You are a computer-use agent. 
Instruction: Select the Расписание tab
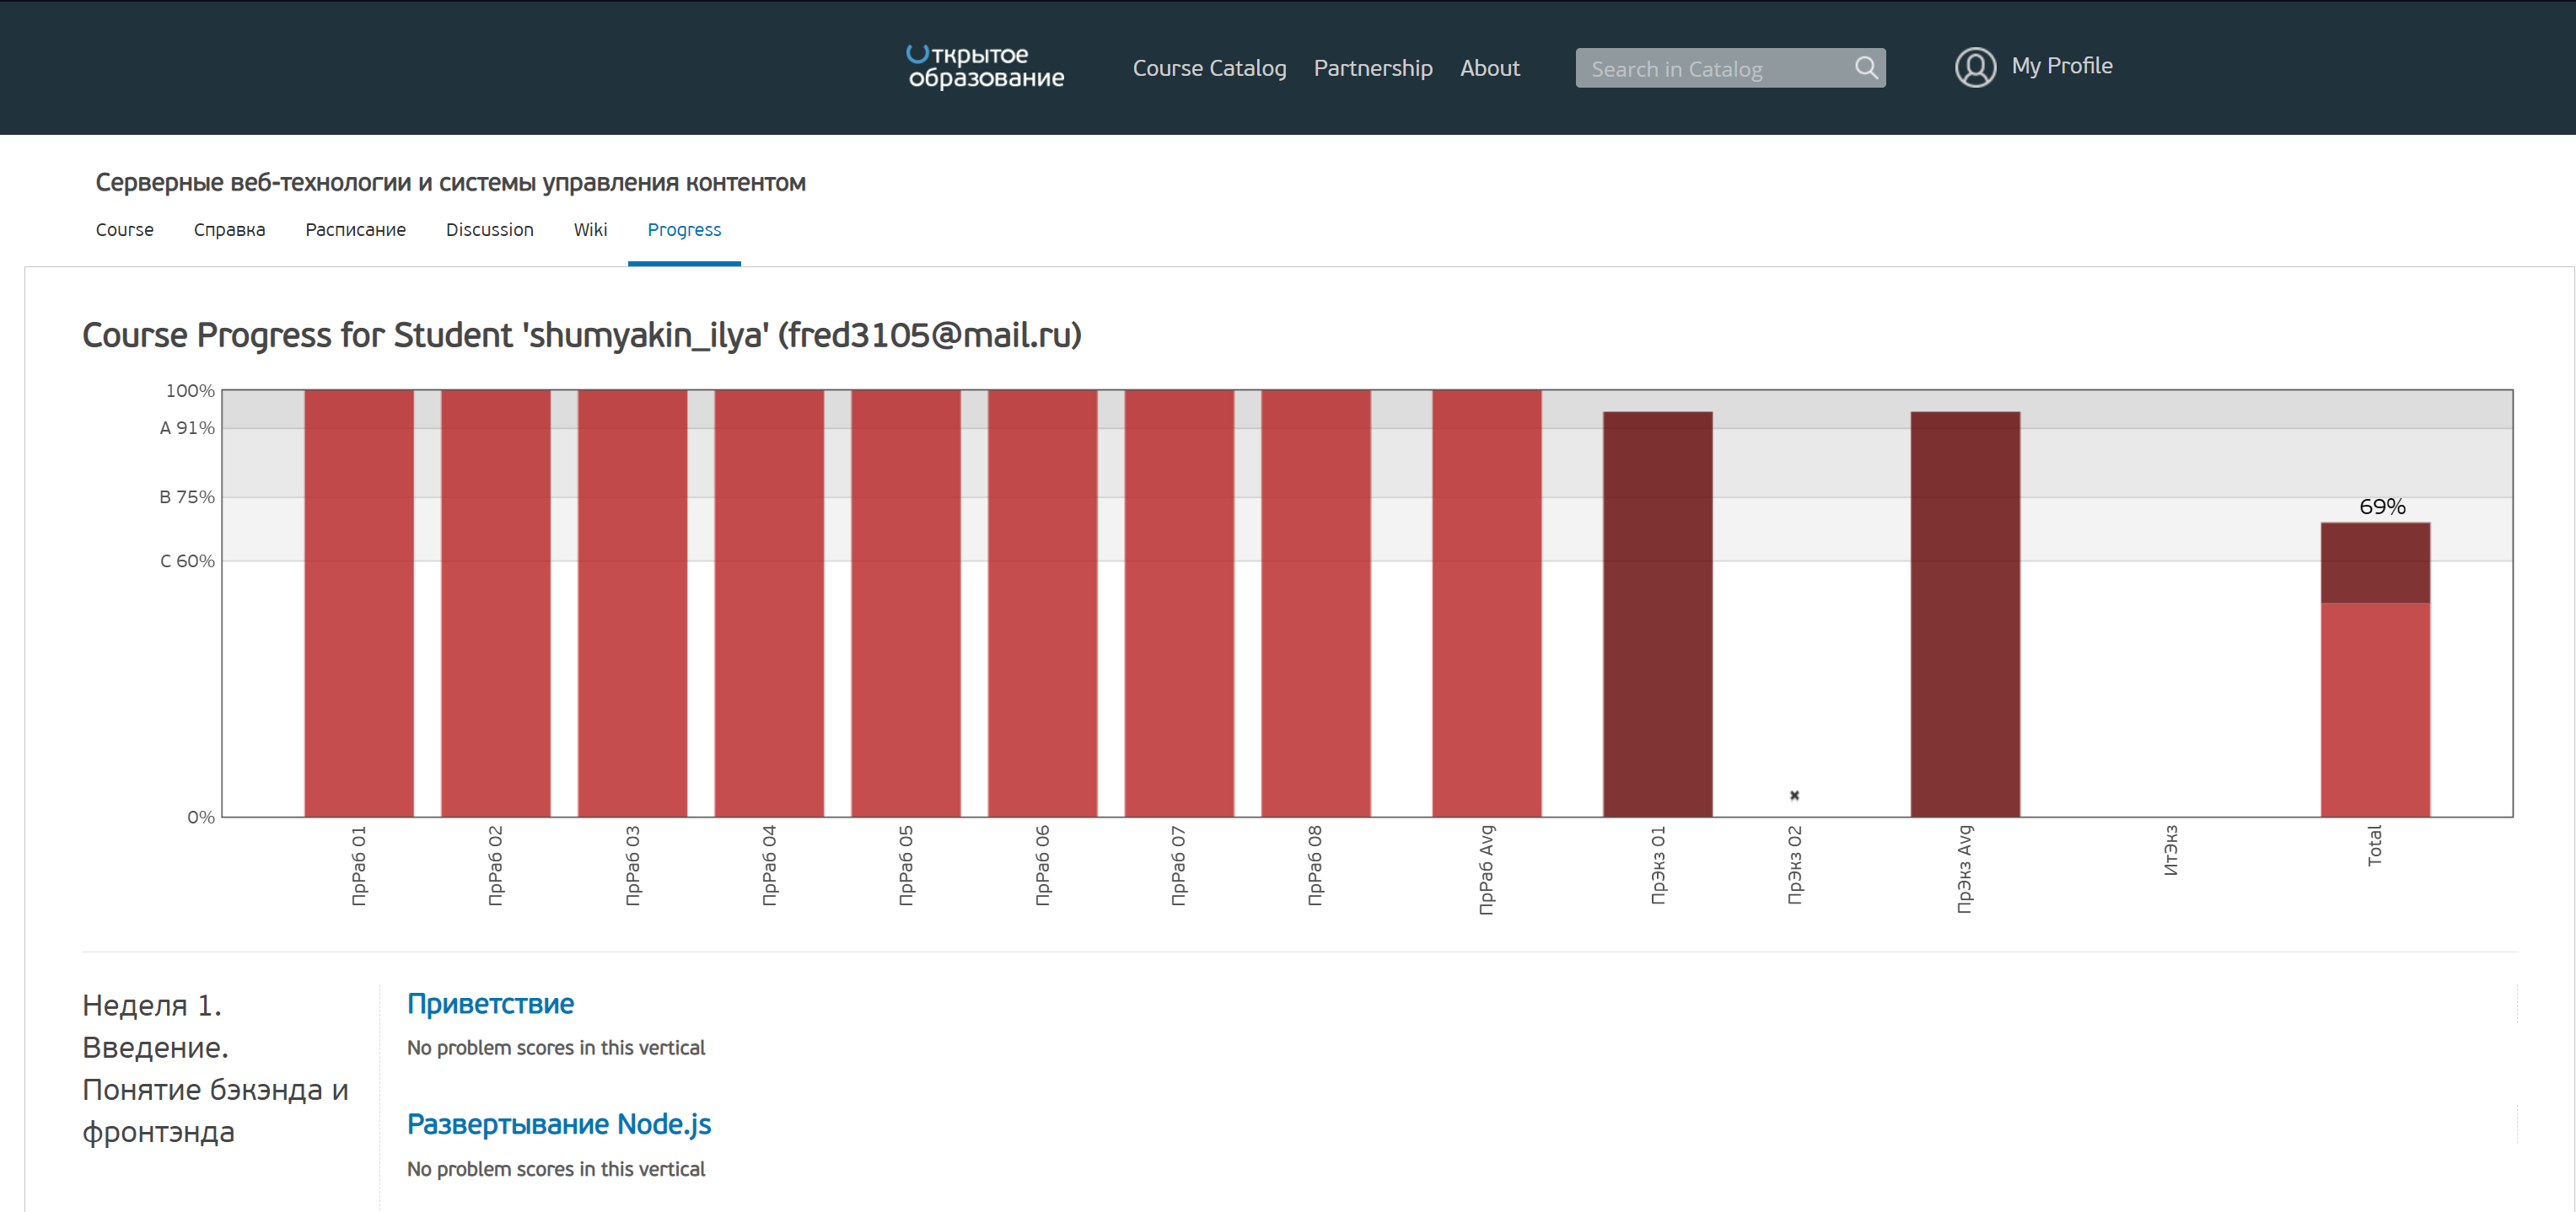click(355, 230)
